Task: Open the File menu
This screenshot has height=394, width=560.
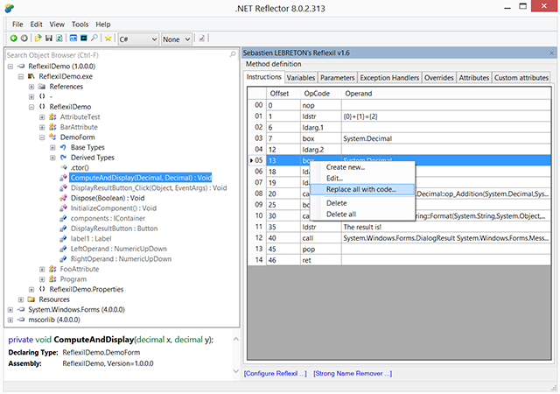Action: pos(17,25)
